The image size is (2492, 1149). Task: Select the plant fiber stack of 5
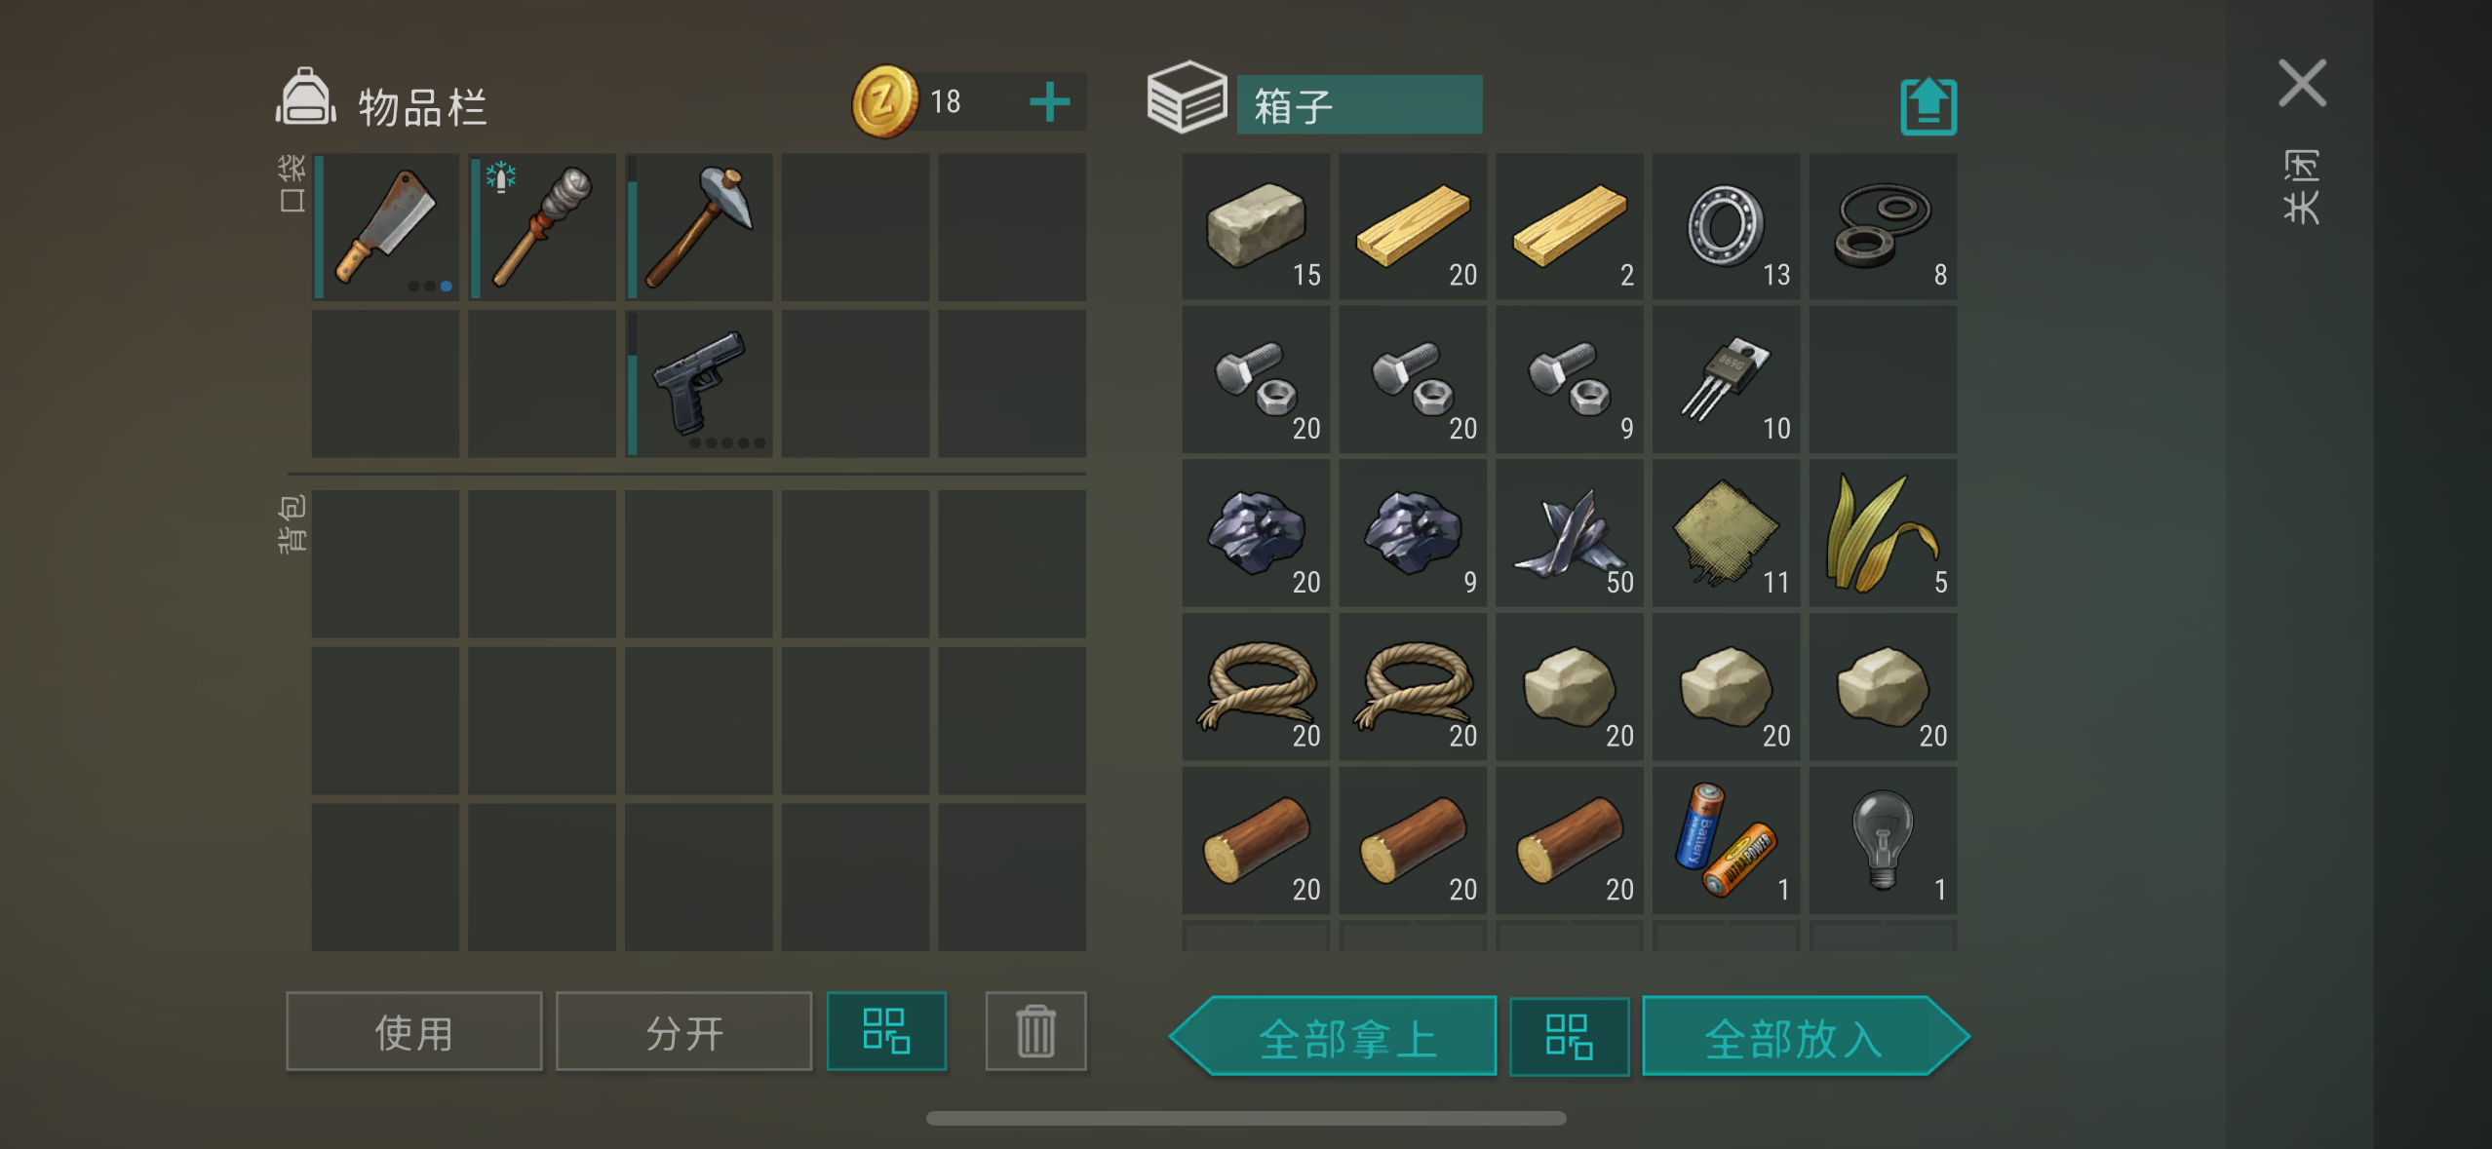point(1883,533)
